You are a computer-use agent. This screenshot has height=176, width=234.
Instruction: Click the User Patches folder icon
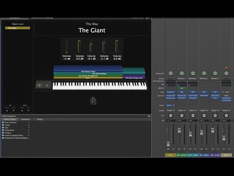tap(3, 122)
